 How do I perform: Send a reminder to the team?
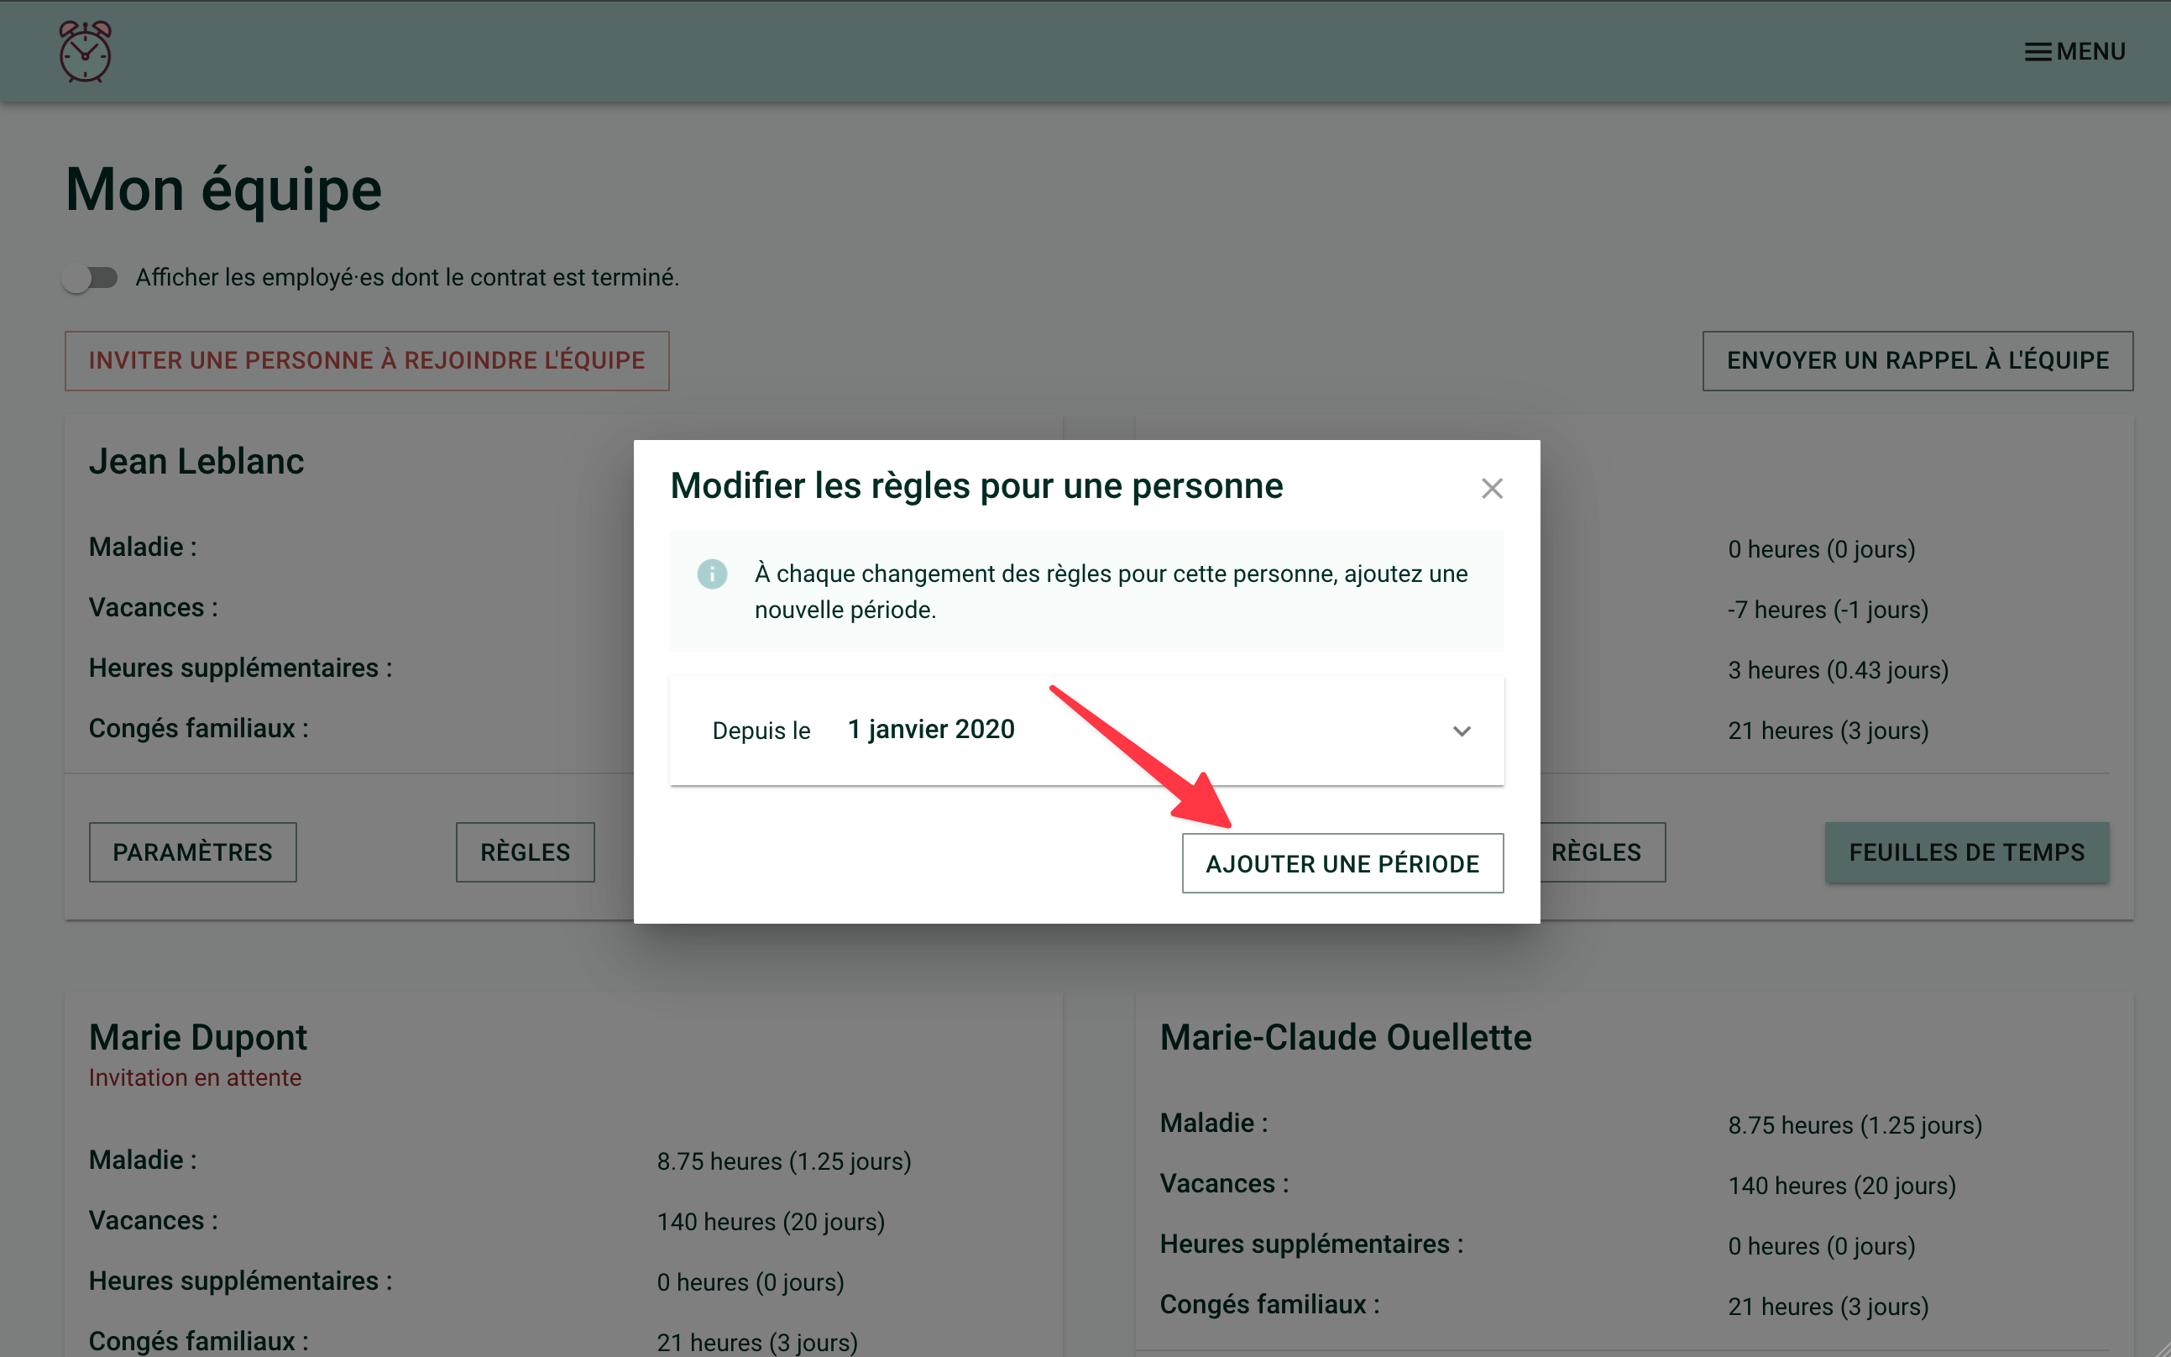(1917, 361)
